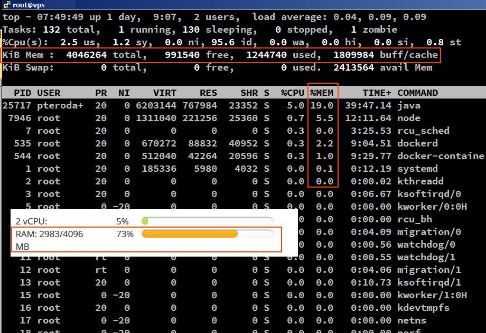Click the %CPU column header
This screenshot has width=486, height=333.
(292, 93)
